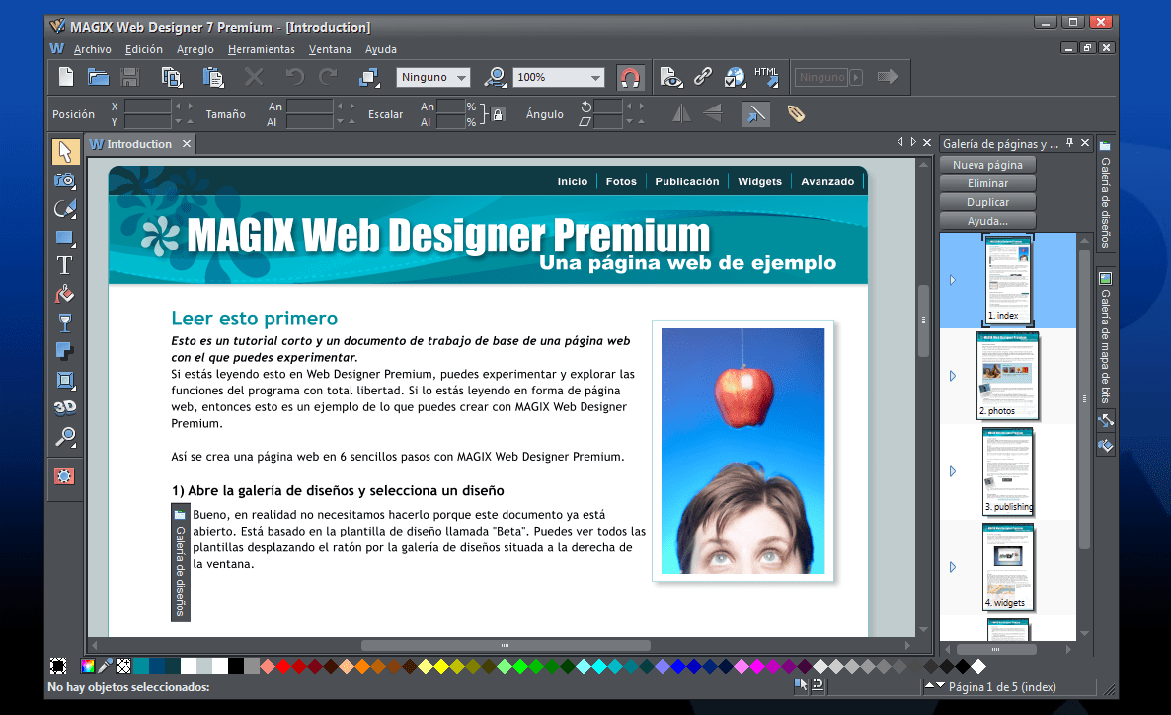Close the Introduction document tab
This screenshot has height=715, width=1171.
tap(187, 143)
